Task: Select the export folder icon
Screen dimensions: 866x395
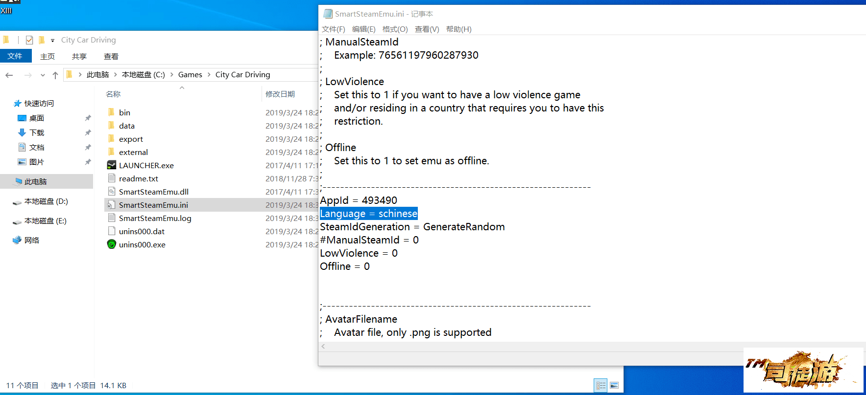Action: tap(111, 139)
